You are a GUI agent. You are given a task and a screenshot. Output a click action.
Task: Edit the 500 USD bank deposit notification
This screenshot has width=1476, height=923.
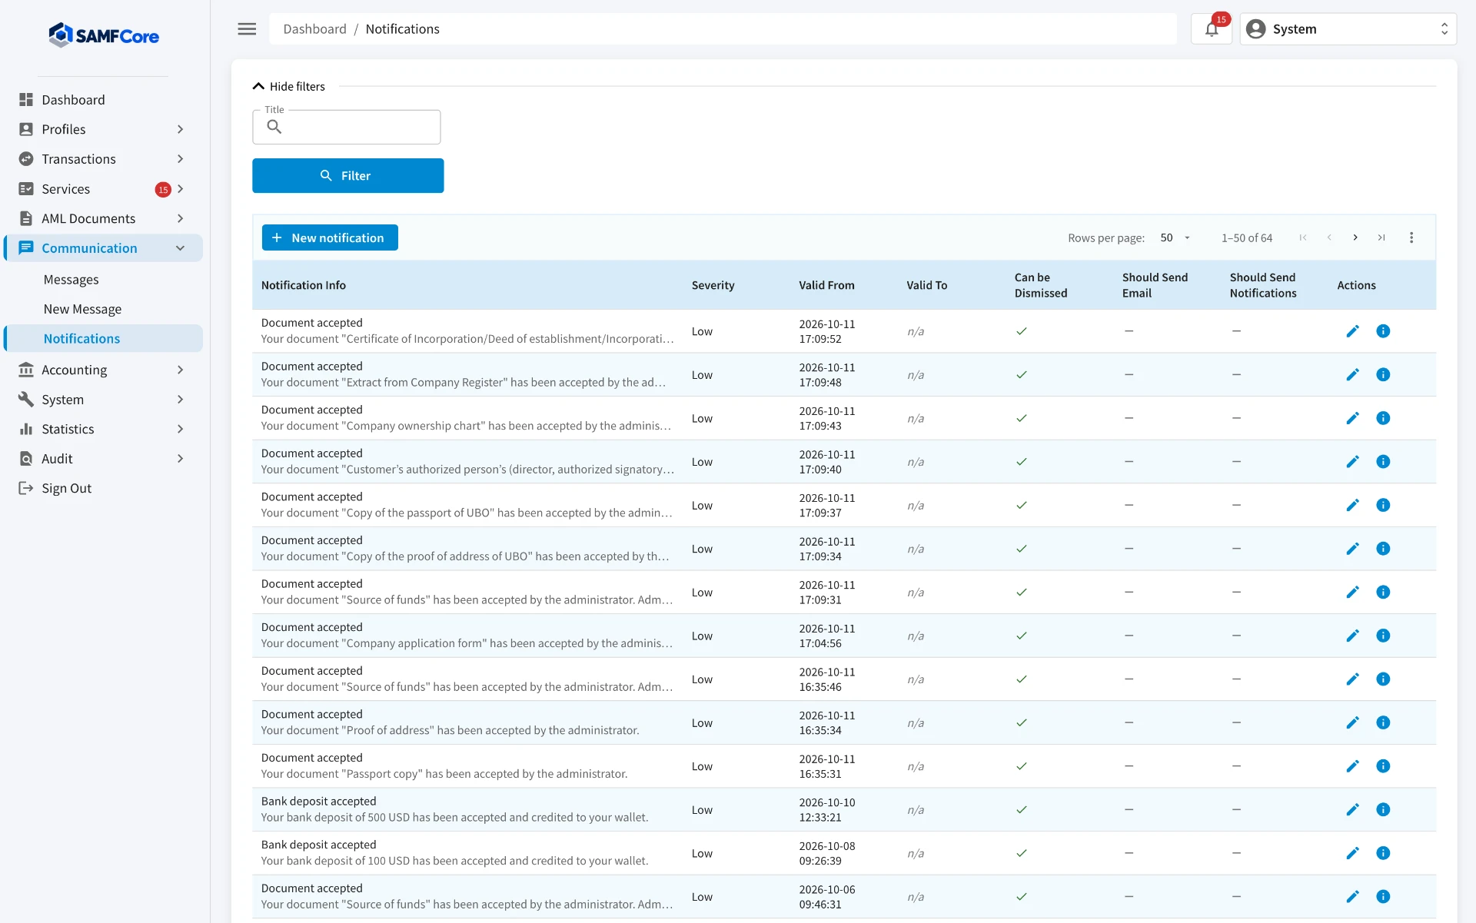pos(1353,809)
